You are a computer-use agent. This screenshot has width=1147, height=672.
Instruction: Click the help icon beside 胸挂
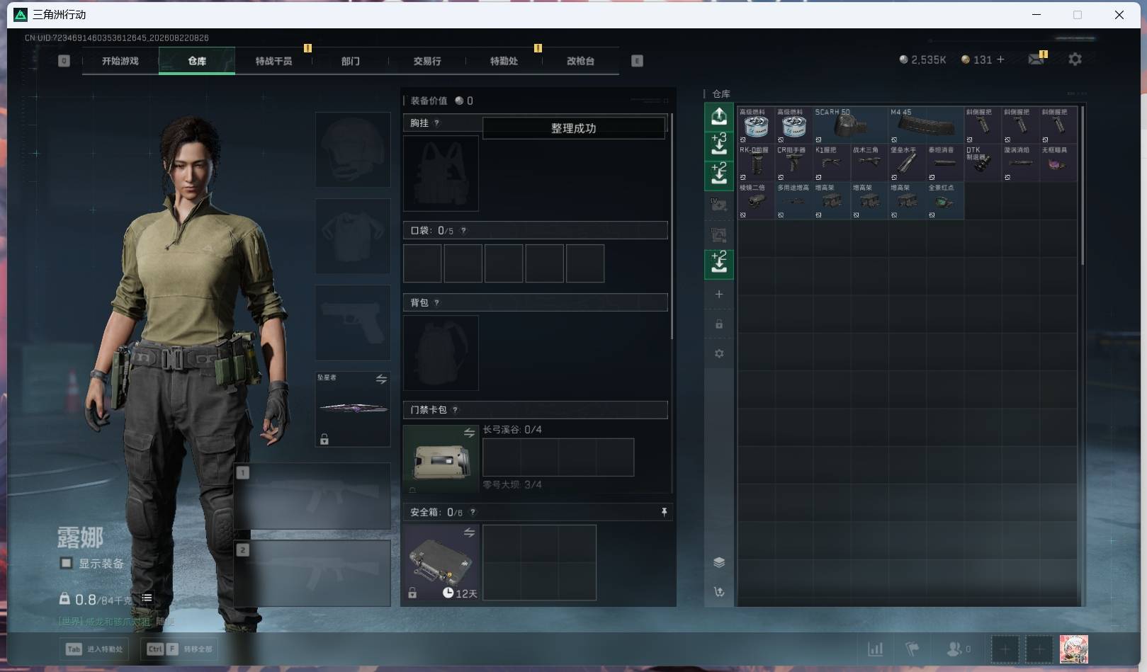pos(436,123)
